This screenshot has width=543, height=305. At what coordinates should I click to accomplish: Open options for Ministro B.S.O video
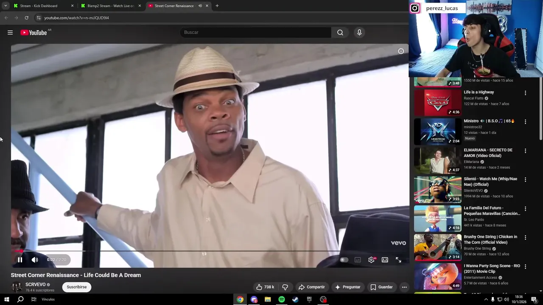(525, 122)
